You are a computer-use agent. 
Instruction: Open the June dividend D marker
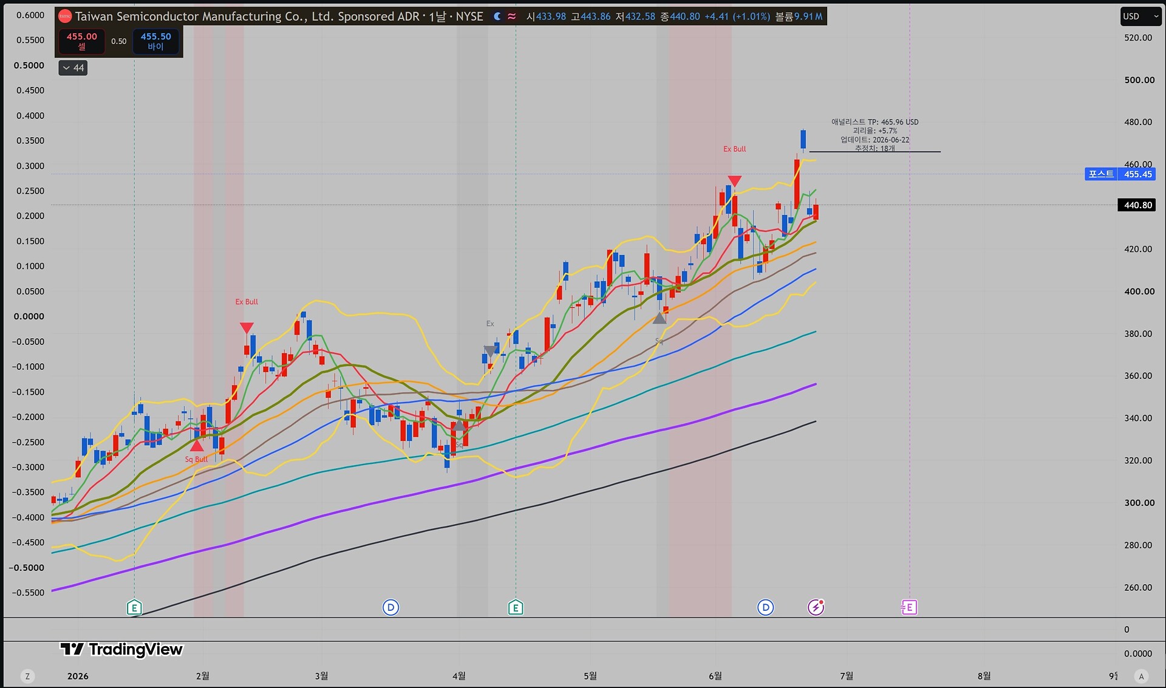[766, 607]
